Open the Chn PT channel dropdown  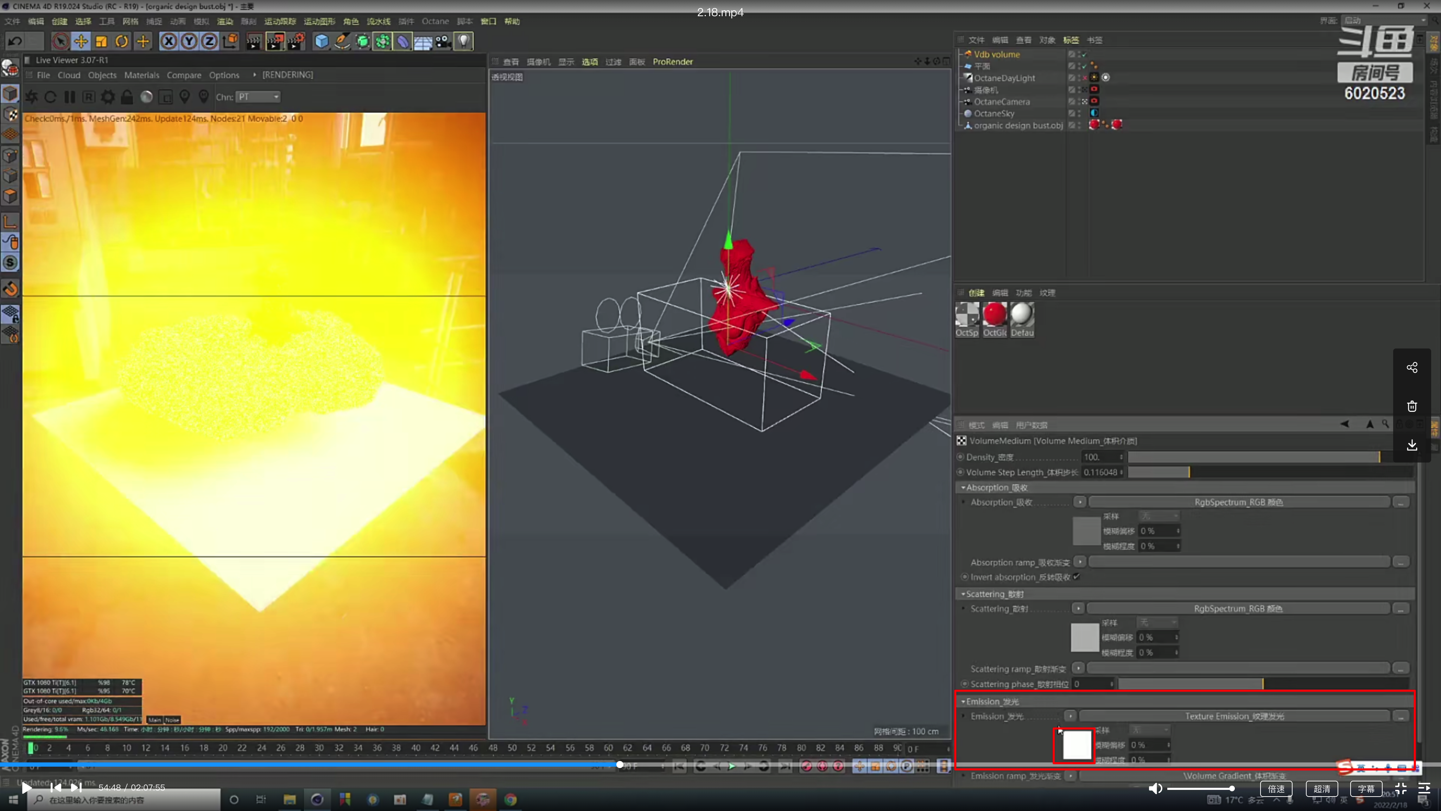click(x=258, y=98)
